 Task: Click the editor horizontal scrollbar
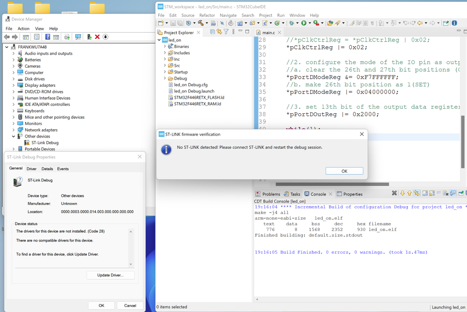click(x=332, y=184)
